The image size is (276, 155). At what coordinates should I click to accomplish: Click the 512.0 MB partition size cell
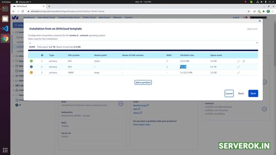[185, 61]
